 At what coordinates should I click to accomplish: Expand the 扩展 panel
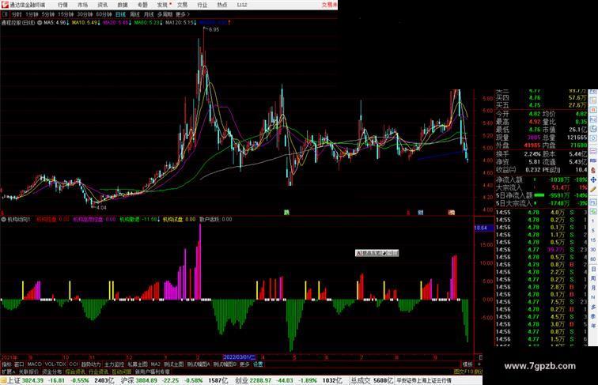click(x=8, y=372)
